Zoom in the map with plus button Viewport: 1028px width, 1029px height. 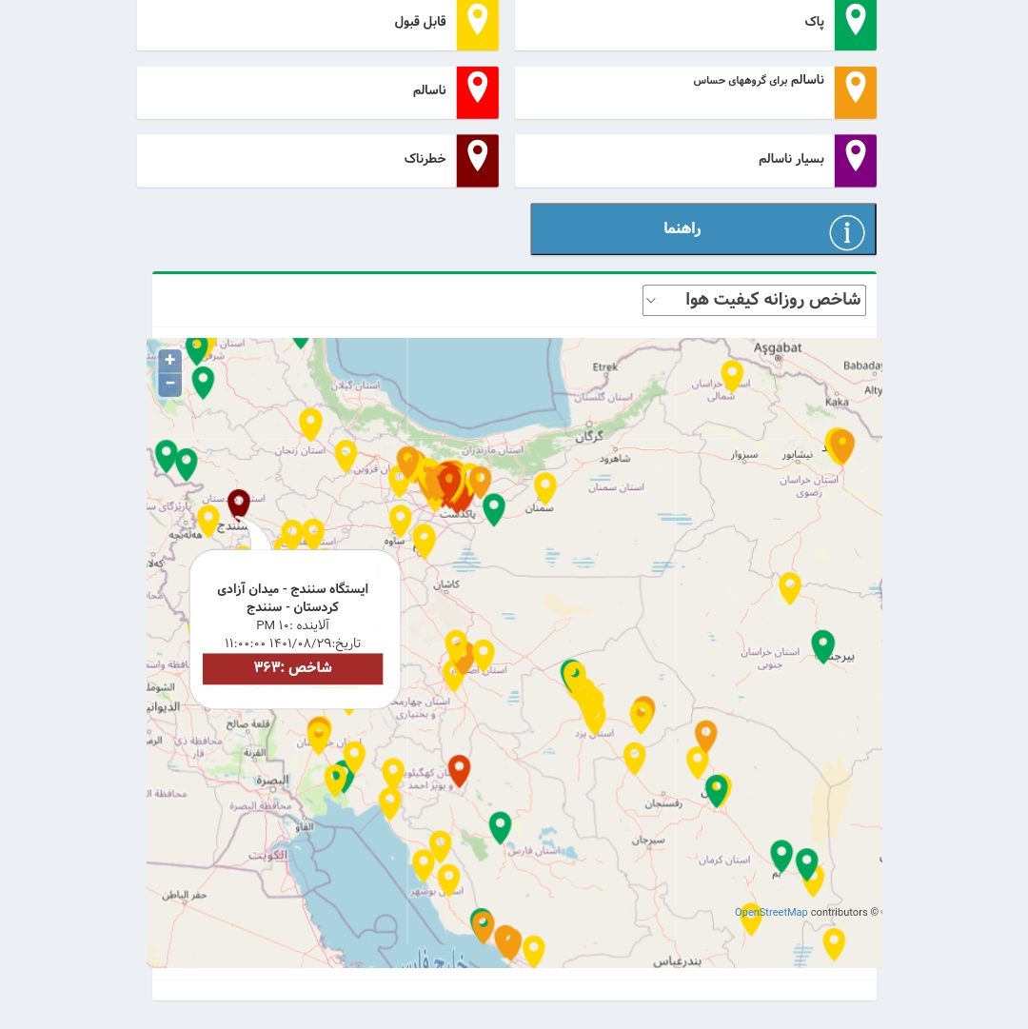pos(169,360)
